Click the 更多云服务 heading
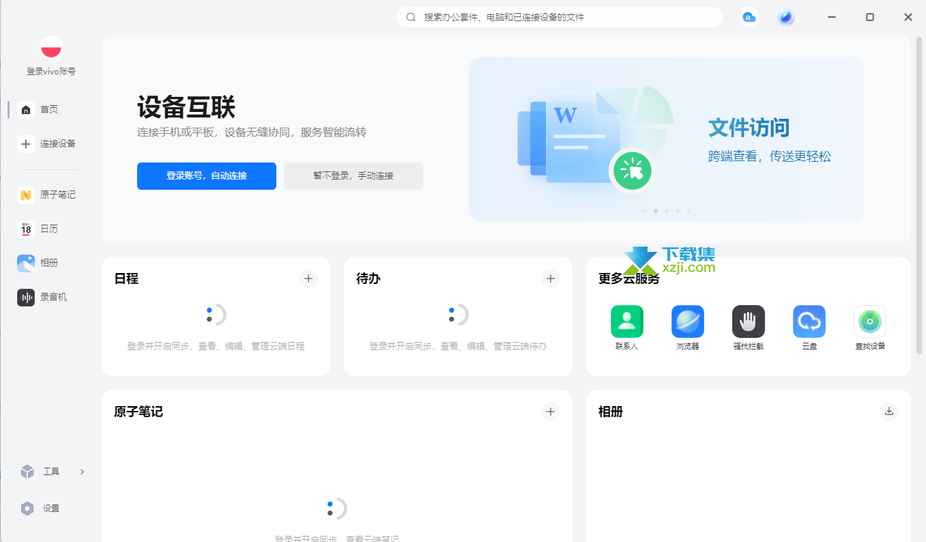This screenshot has height=542, width=926. pos(629,279)
